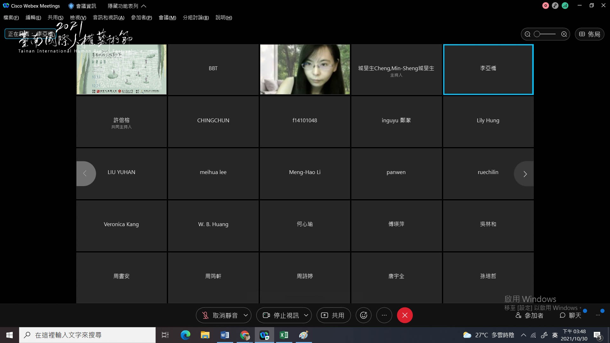Open the reactions emoji button
The image size is (610, 343).
click(x=363, y=315)
